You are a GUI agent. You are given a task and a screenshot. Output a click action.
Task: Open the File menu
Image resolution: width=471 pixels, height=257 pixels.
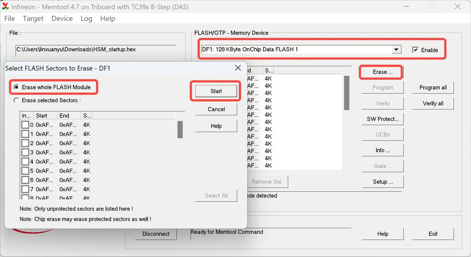(10, 18)
